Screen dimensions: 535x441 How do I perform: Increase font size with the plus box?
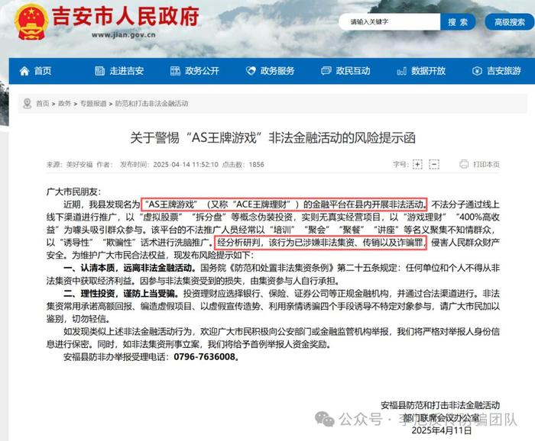417,164
